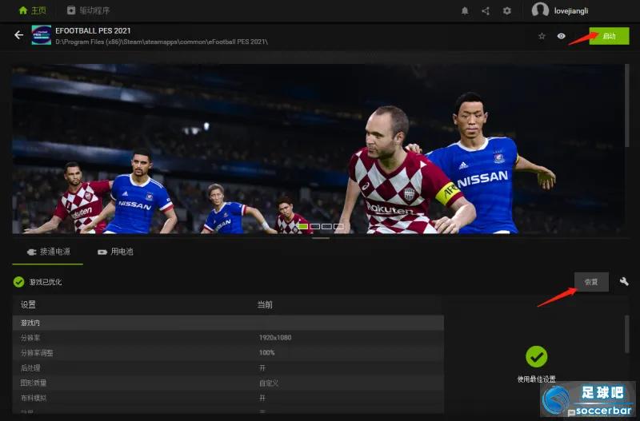Click the 当前 column header
Image resolution: width=640 pixels, height=421 pixels.
265,304
